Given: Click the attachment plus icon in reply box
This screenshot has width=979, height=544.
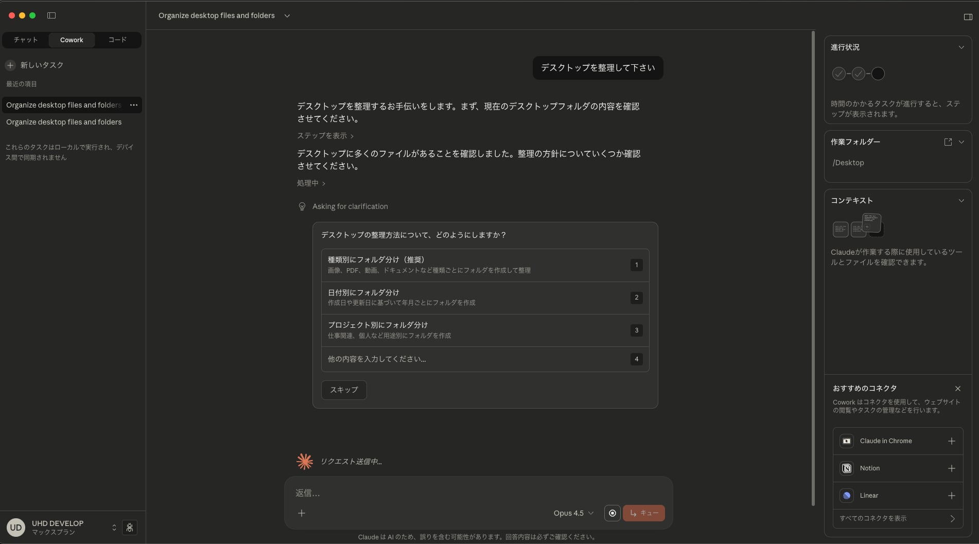Looking at the screenshot, I should (x=302, y=513).
